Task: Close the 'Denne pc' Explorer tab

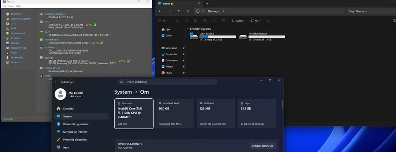Action: click(199, 4)
